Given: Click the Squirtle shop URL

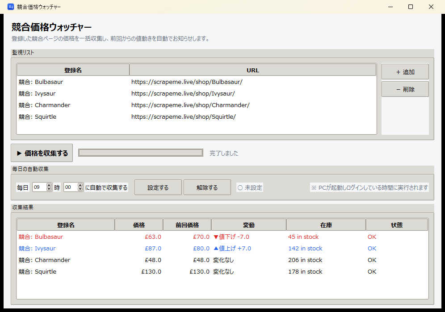Looking at the screenshot, I should click(x=183, y=117).
